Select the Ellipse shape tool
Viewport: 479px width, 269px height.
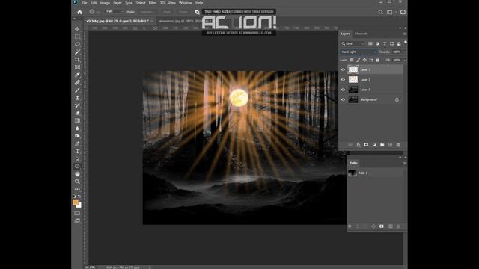pyautogui.click(x=77, y=166)
